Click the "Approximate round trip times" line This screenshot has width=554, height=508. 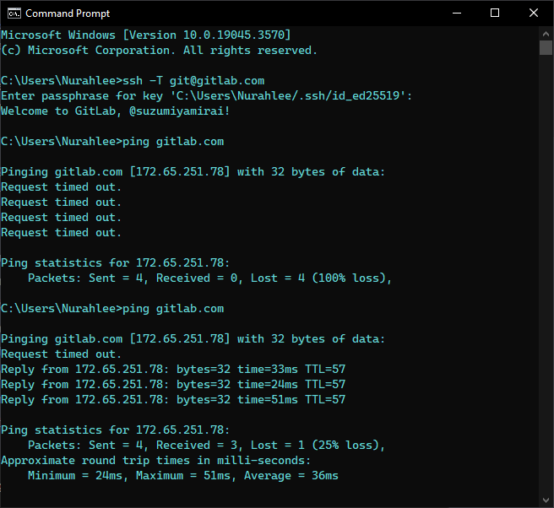[x=156, y=460]
